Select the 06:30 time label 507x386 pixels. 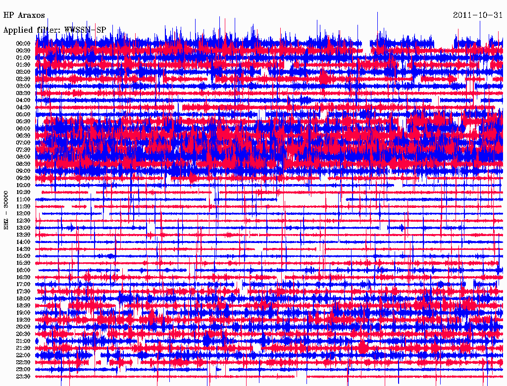[23, 136]
